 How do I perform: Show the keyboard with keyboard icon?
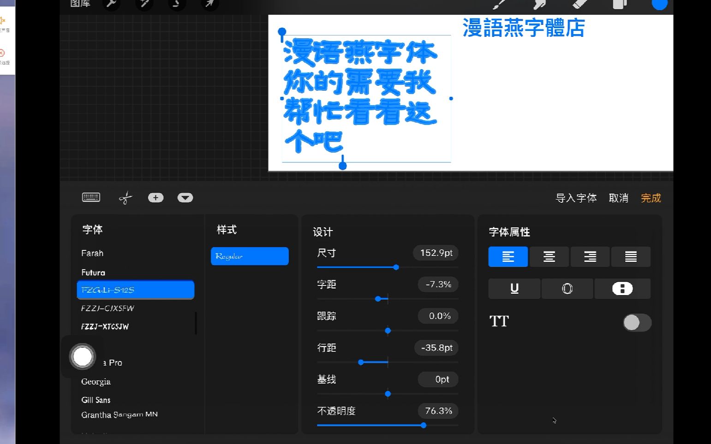[91, 197]
